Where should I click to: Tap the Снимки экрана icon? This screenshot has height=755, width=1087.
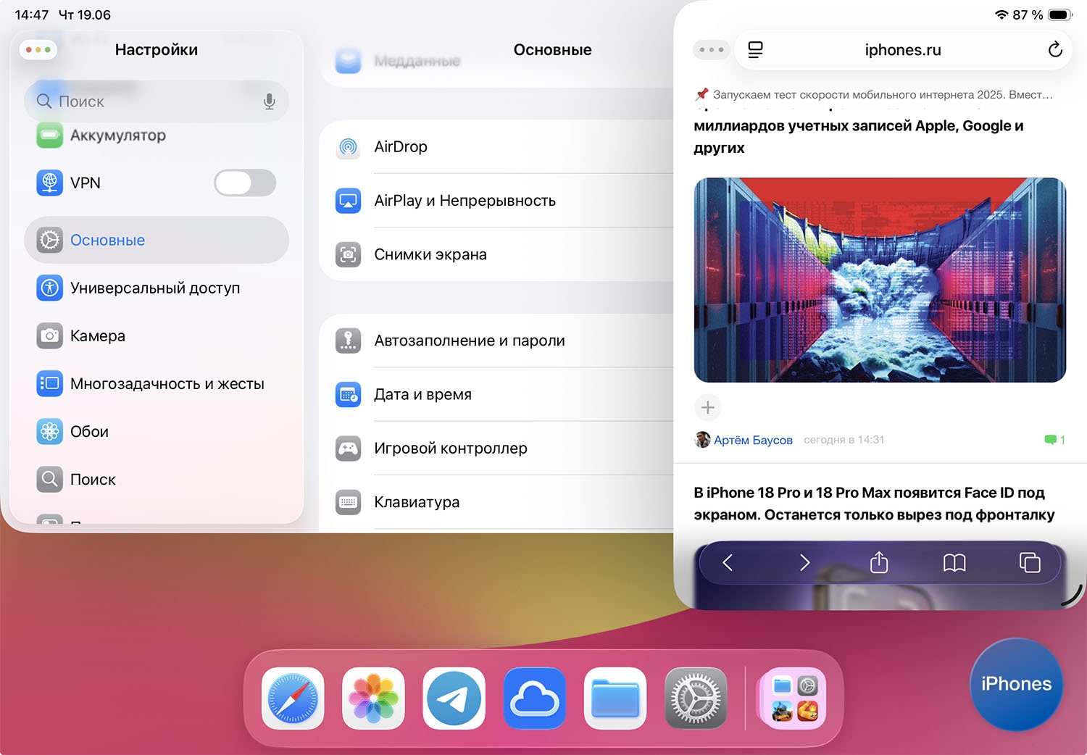[x=349, y=255]
